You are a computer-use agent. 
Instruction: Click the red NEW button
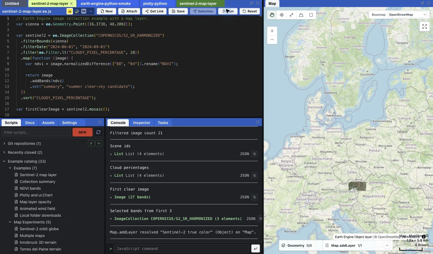click(83, 132)
